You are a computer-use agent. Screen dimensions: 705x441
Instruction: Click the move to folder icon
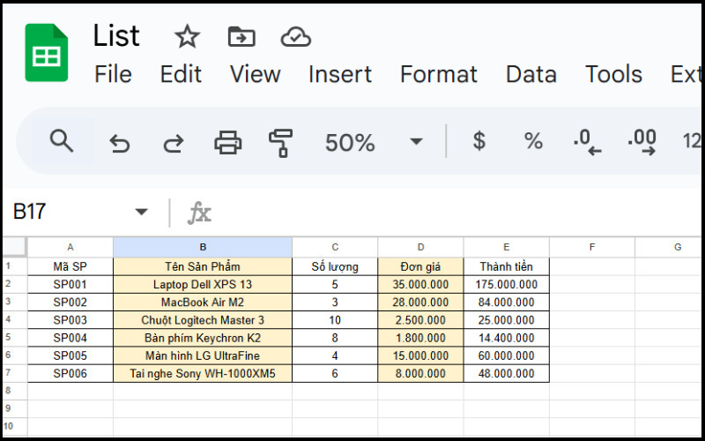coord(241,36)
